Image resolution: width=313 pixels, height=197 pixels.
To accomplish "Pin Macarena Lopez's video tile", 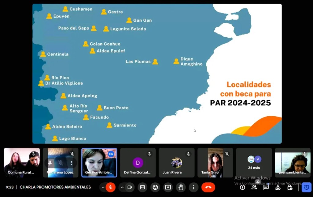I will tap(50, 163).
